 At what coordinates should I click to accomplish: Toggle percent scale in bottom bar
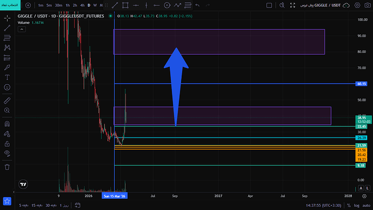pos(349,206)
